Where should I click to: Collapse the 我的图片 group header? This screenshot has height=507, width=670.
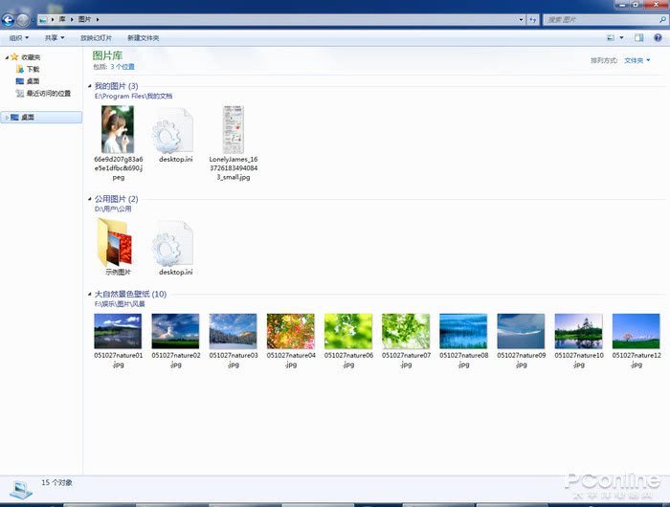pos(116,86)
